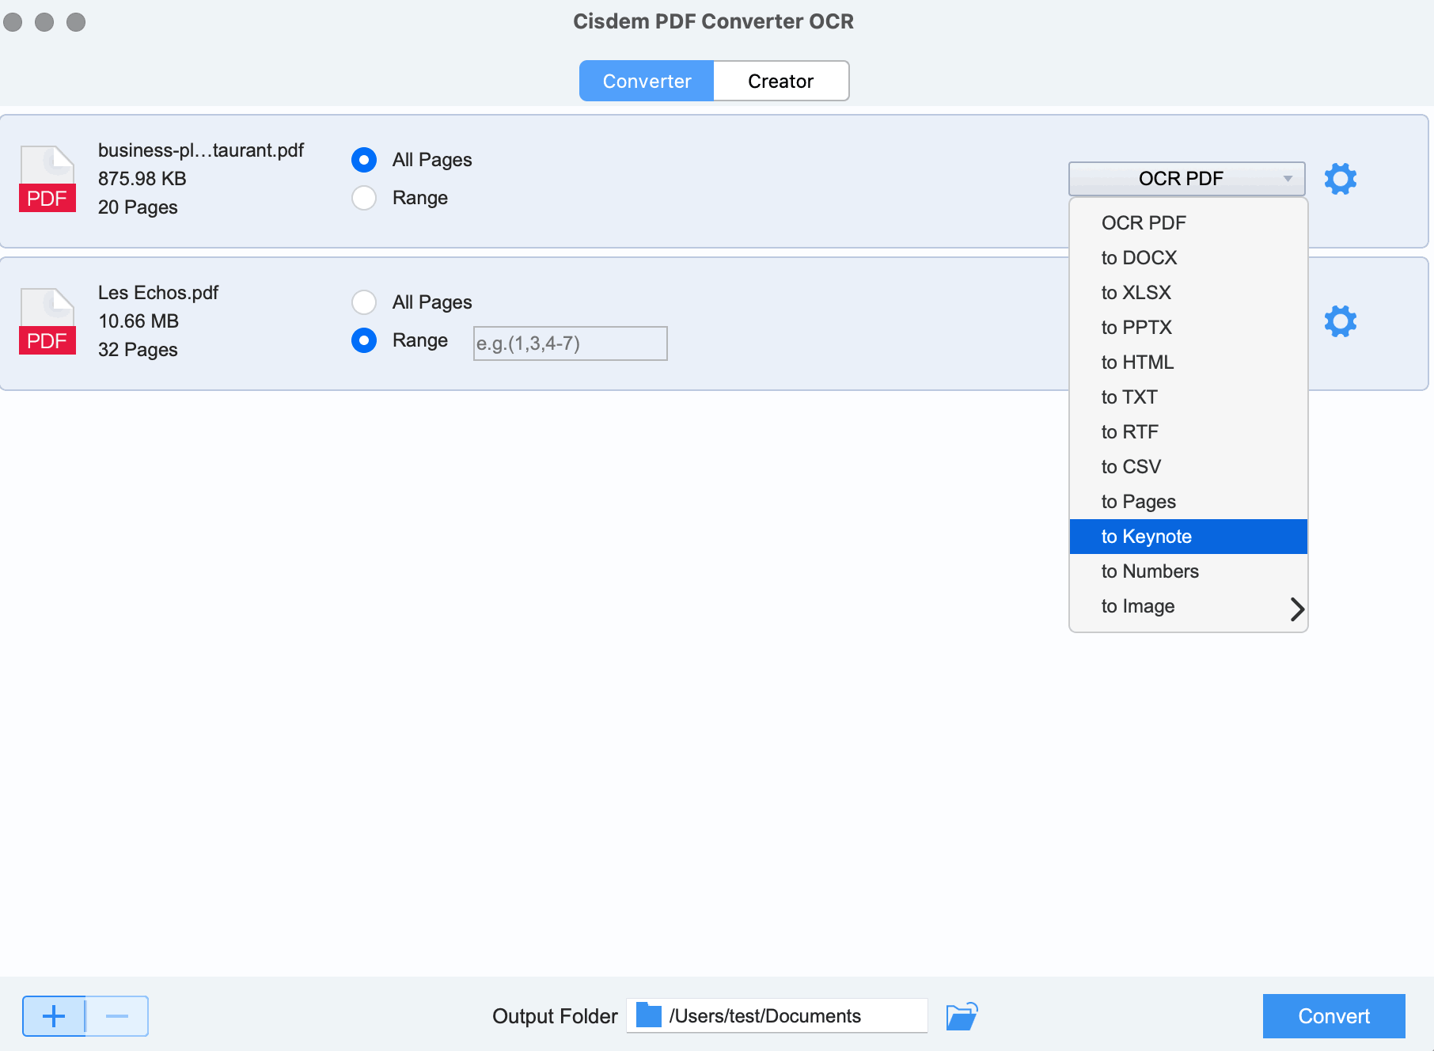1434x1051 pixels.
Task: Select Range for business-pl...taurant.pdf
Action: (364, 198)
